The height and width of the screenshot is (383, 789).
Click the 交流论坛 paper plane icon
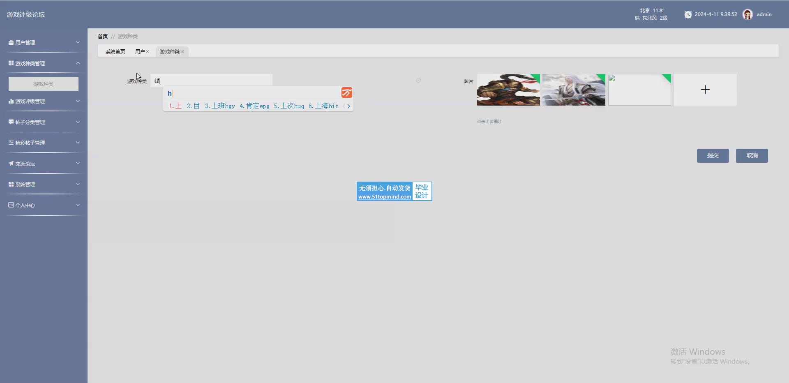click(11, 164)
